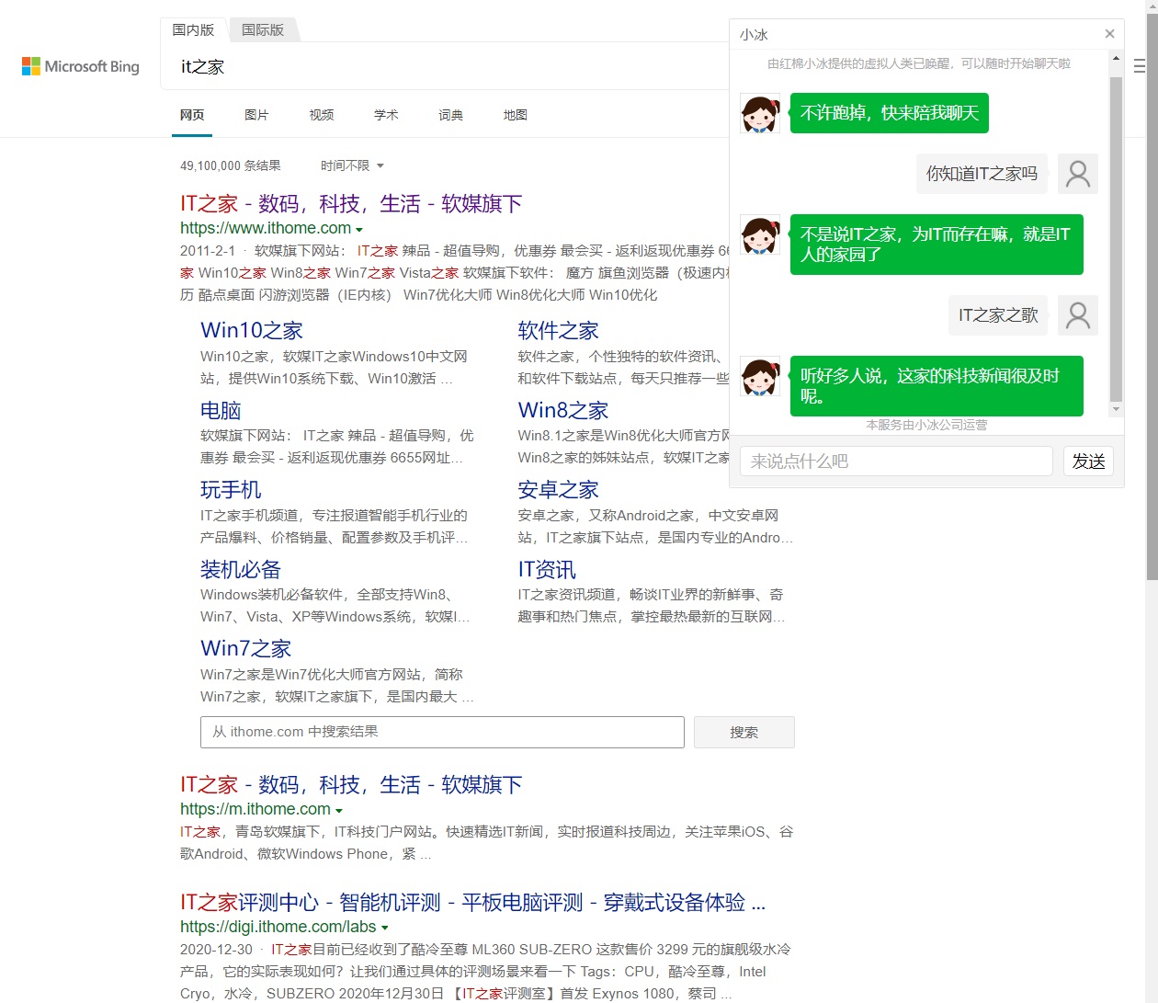Expand dropdown arrow beside digi.ithome.com/labs URL
Screen dimensions: 1158x1003
pyautogui.click(x=385, y=929)
